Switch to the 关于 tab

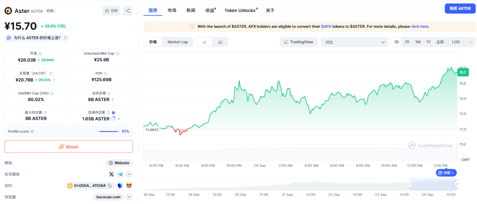[270, 10]
